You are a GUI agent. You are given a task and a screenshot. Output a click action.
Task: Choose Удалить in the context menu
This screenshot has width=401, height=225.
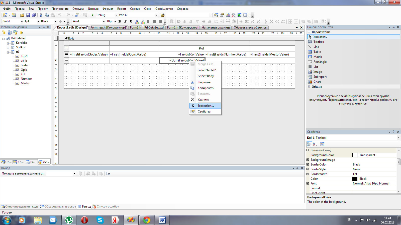pos(205,99)
